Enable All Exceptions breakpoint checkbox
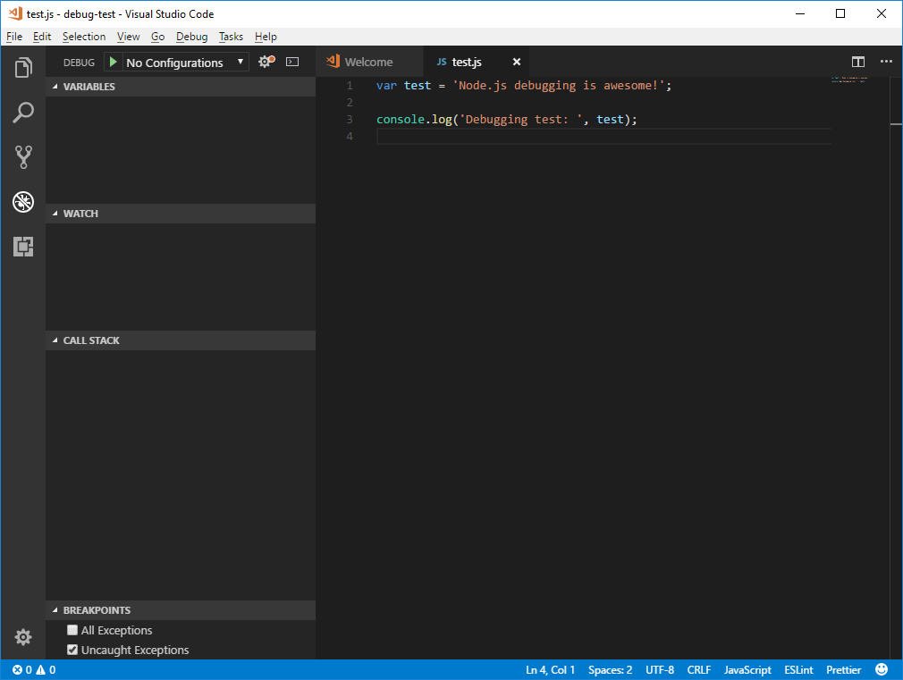The height and width of the screenshot is (680, 903). coord(72,630)
